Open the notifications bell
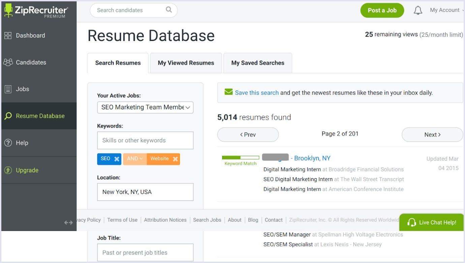 418,10
